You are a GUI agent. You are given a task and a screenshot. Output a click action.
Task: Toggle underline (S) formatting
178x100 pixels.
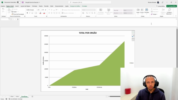(x=32, y=13)
